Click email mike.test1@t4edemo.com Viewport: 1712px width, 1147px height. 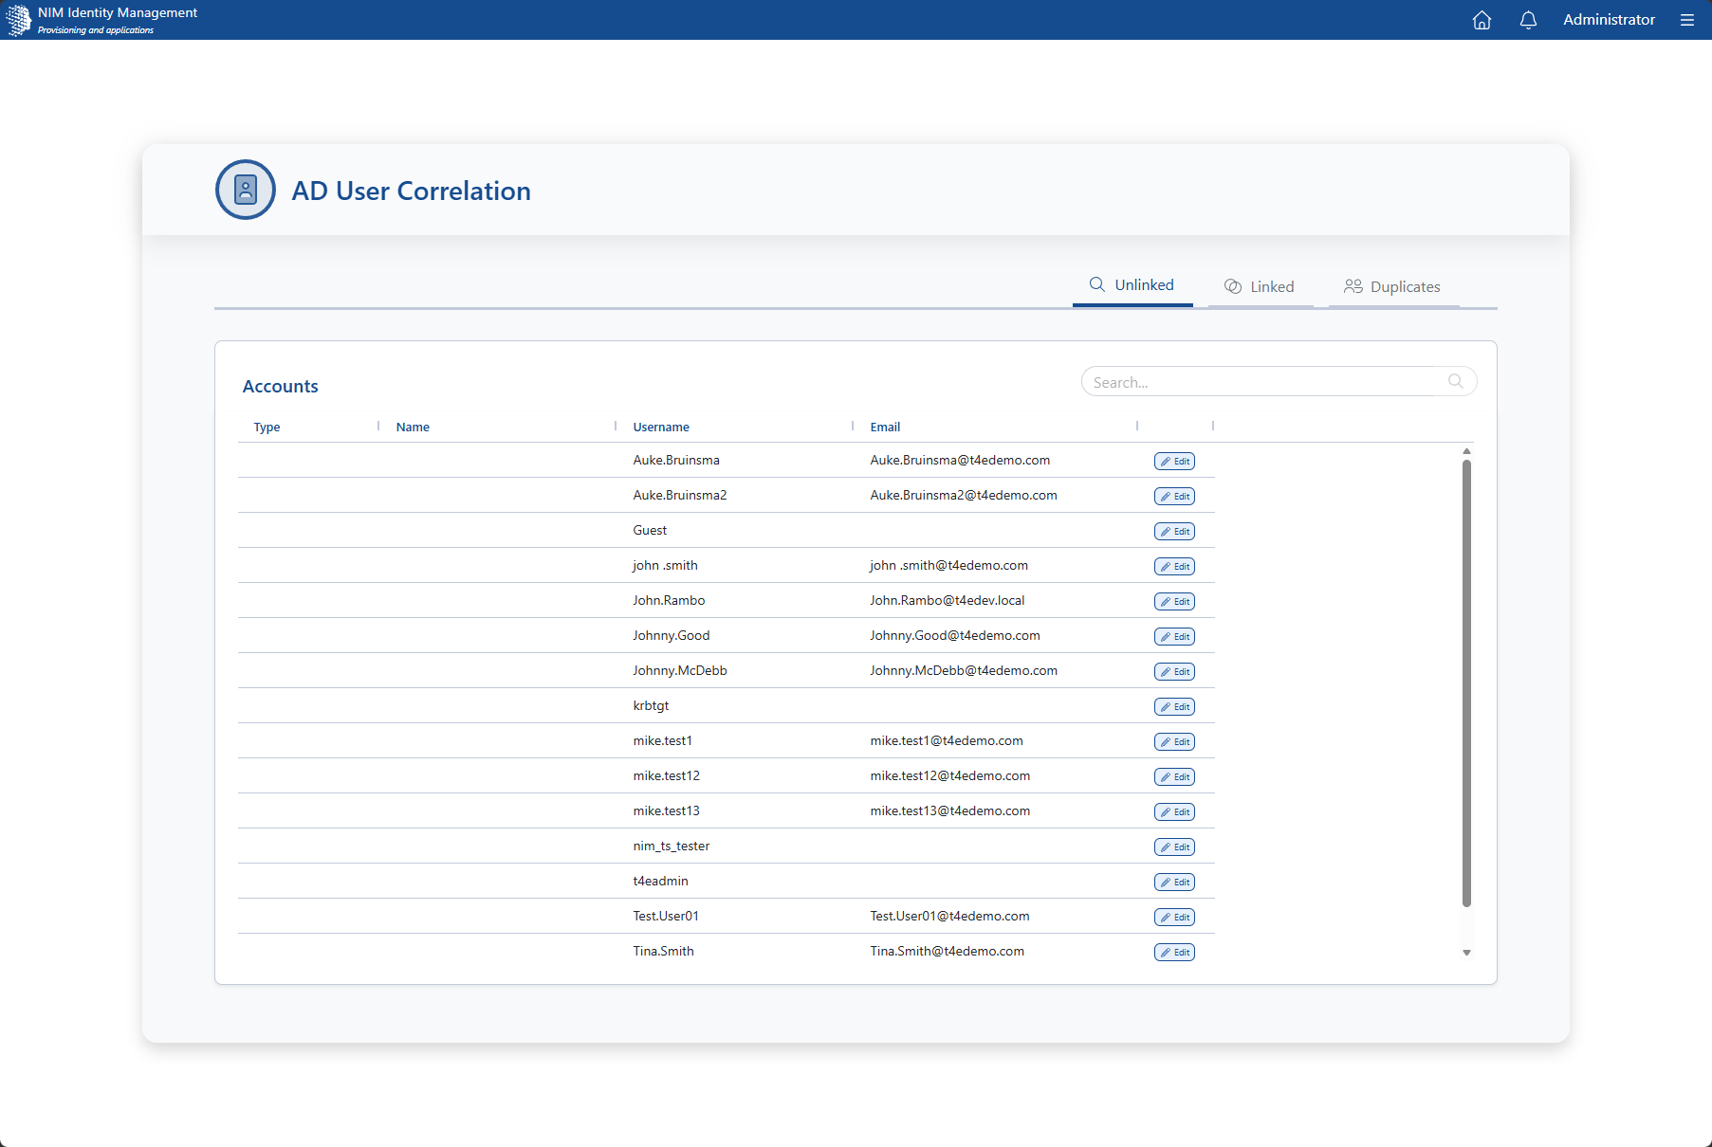click(x=947, y=740)
